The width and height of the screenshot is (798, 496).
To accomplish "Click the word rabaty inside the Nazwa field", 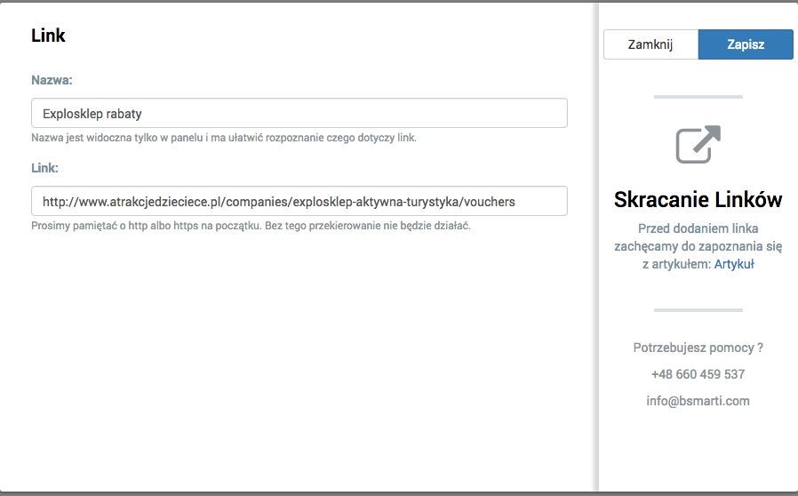I will coord(124,114).
